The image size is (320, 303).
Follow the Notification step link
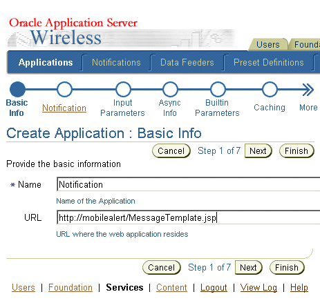(64, 108)
